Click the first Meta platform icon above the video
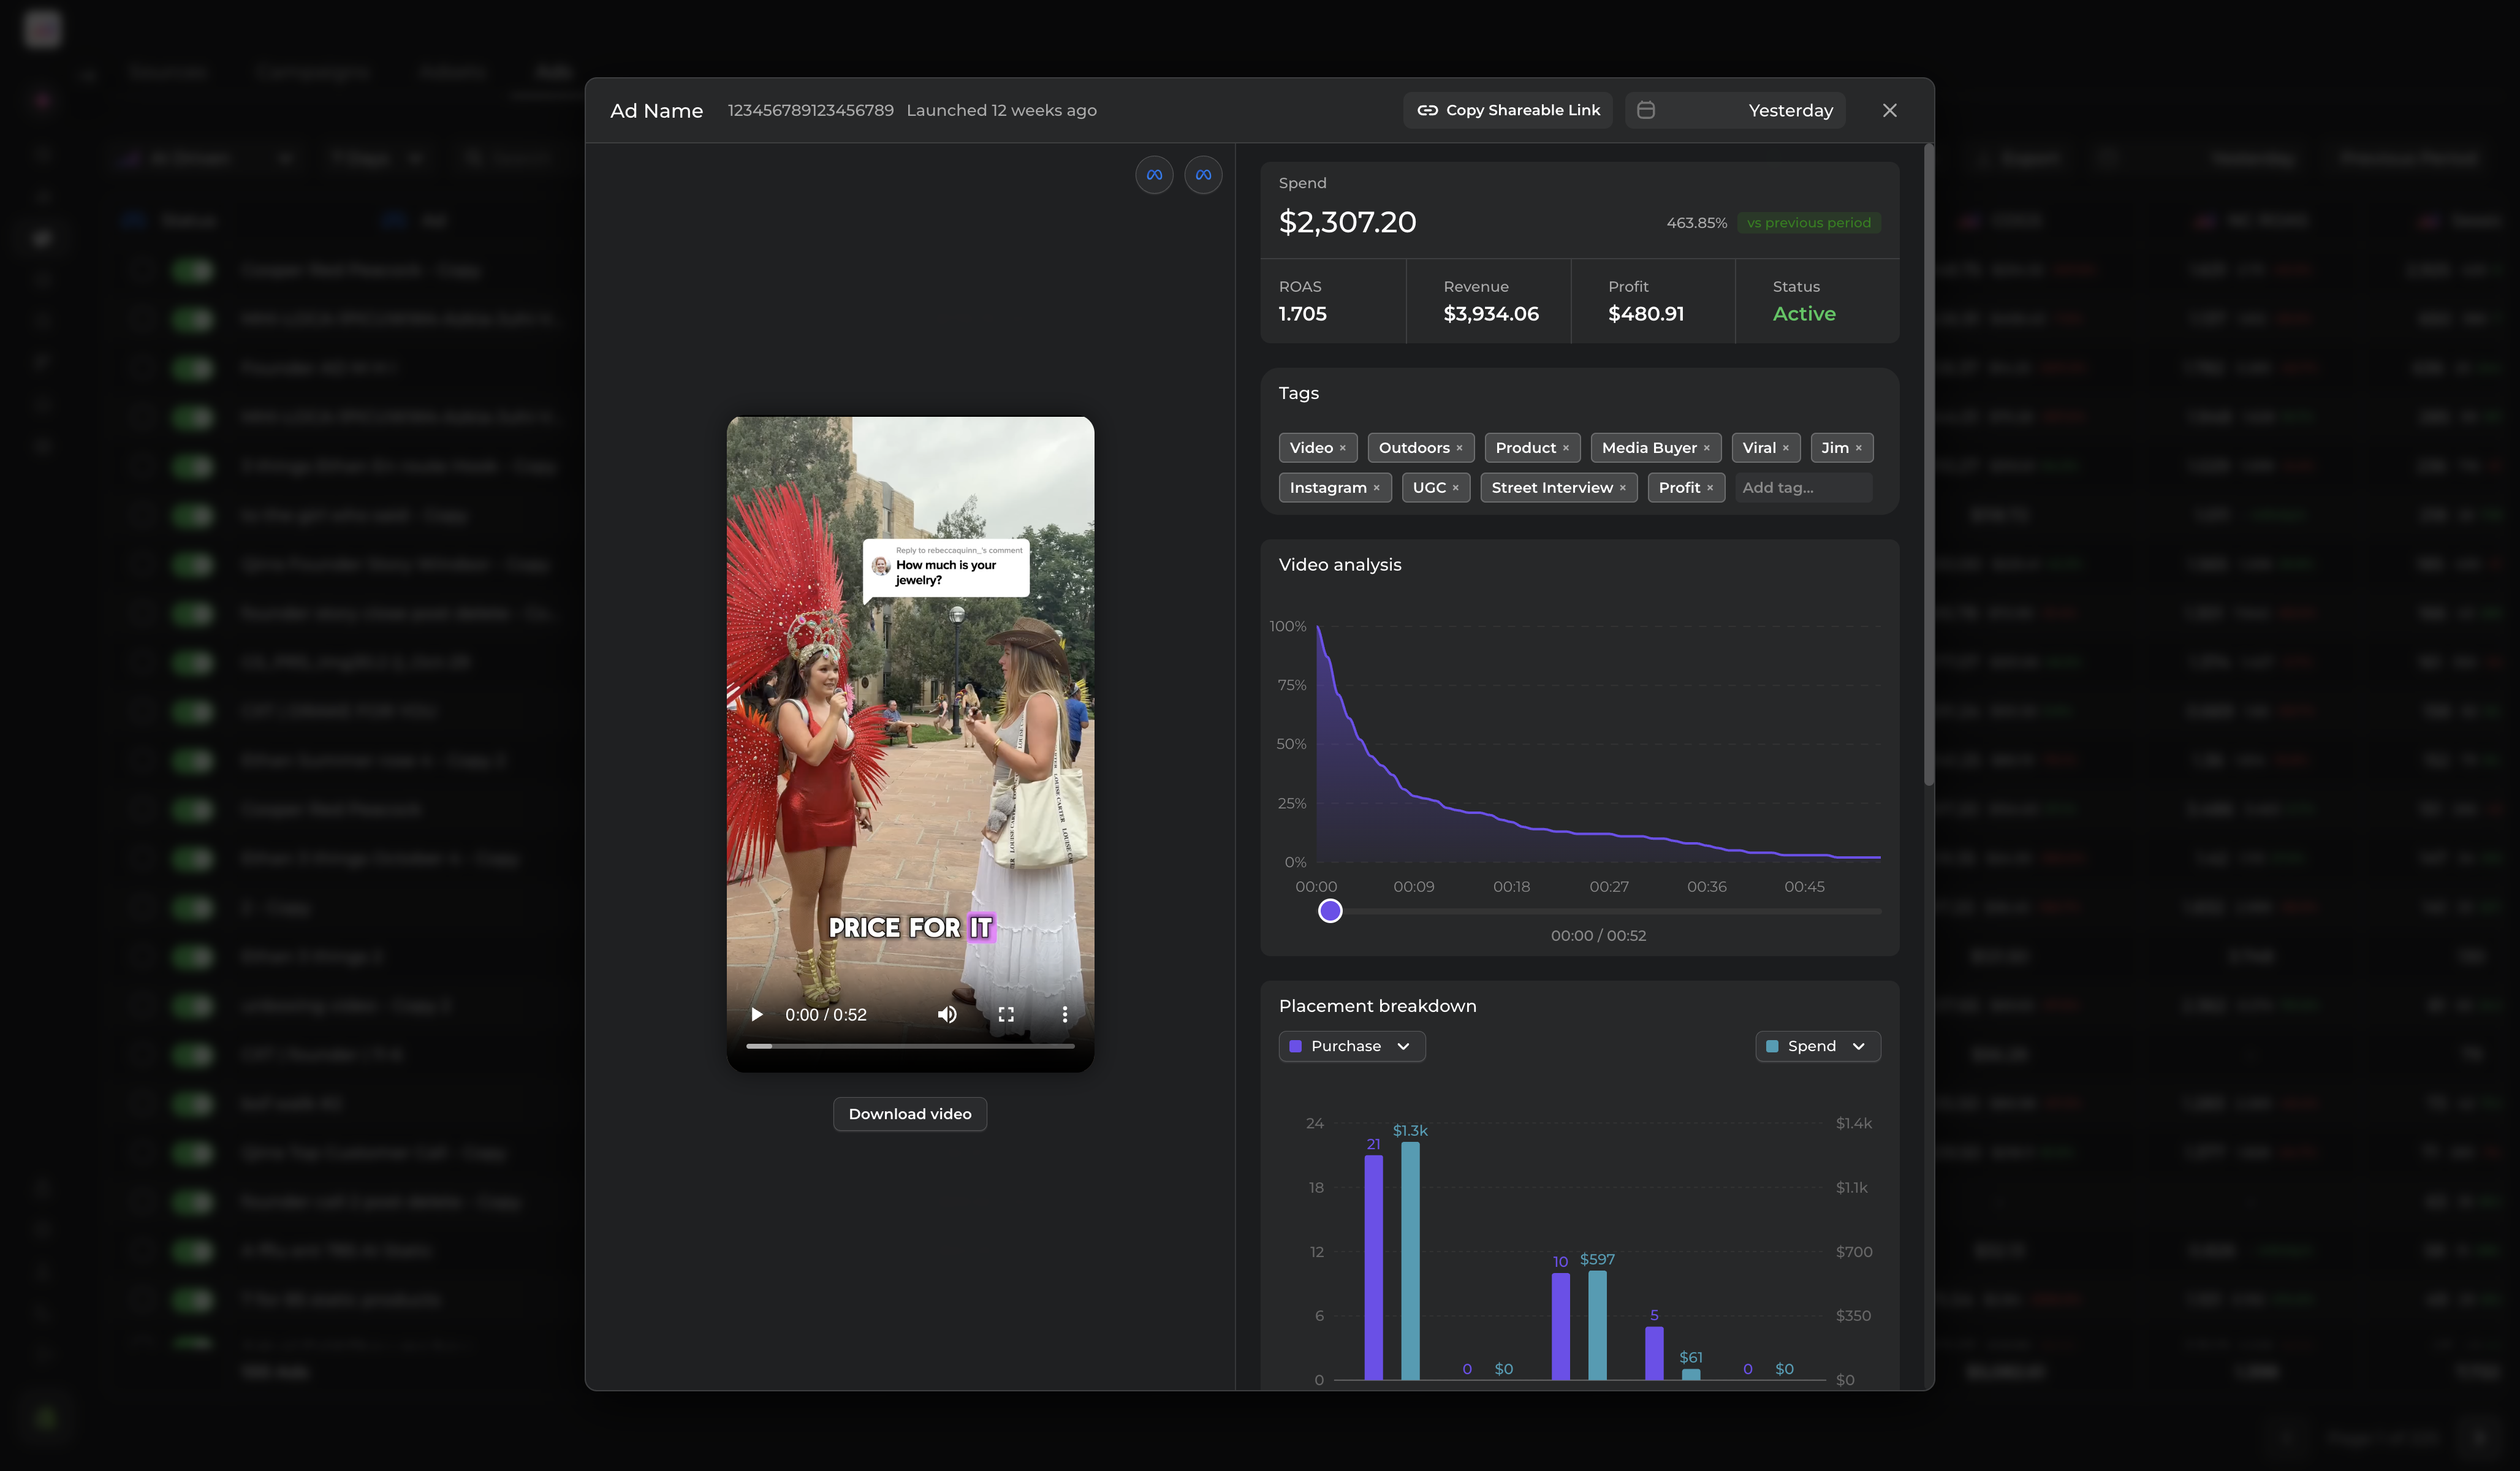Image resolution: width=2520 pixels, height=1471 pixels. (1154, 174)
